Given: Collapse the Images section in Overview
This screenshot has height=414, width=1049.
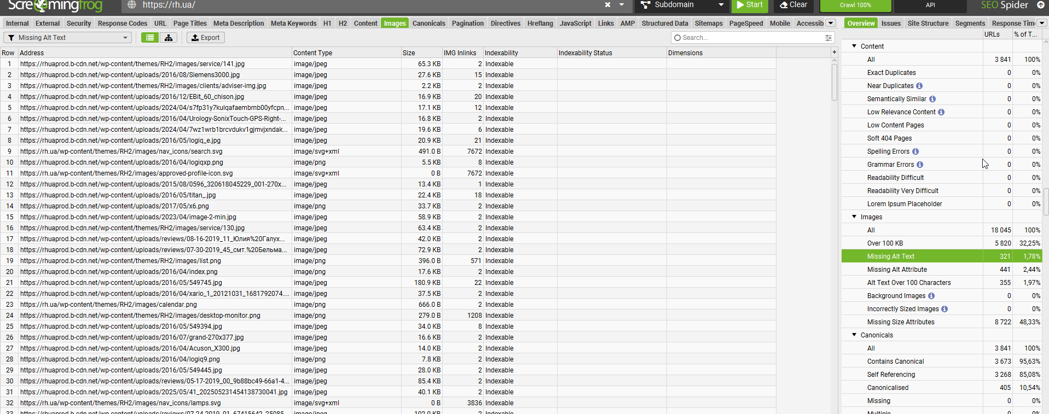Looking at the screenshot, I should 854,217.
